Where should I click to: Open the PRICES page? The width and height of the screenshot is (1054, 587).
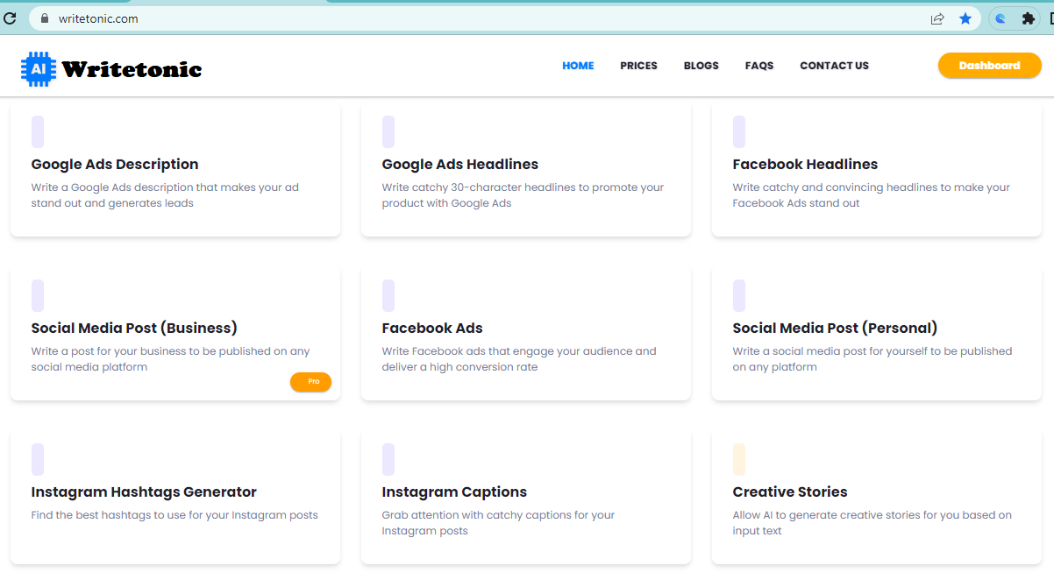(638, 66)
